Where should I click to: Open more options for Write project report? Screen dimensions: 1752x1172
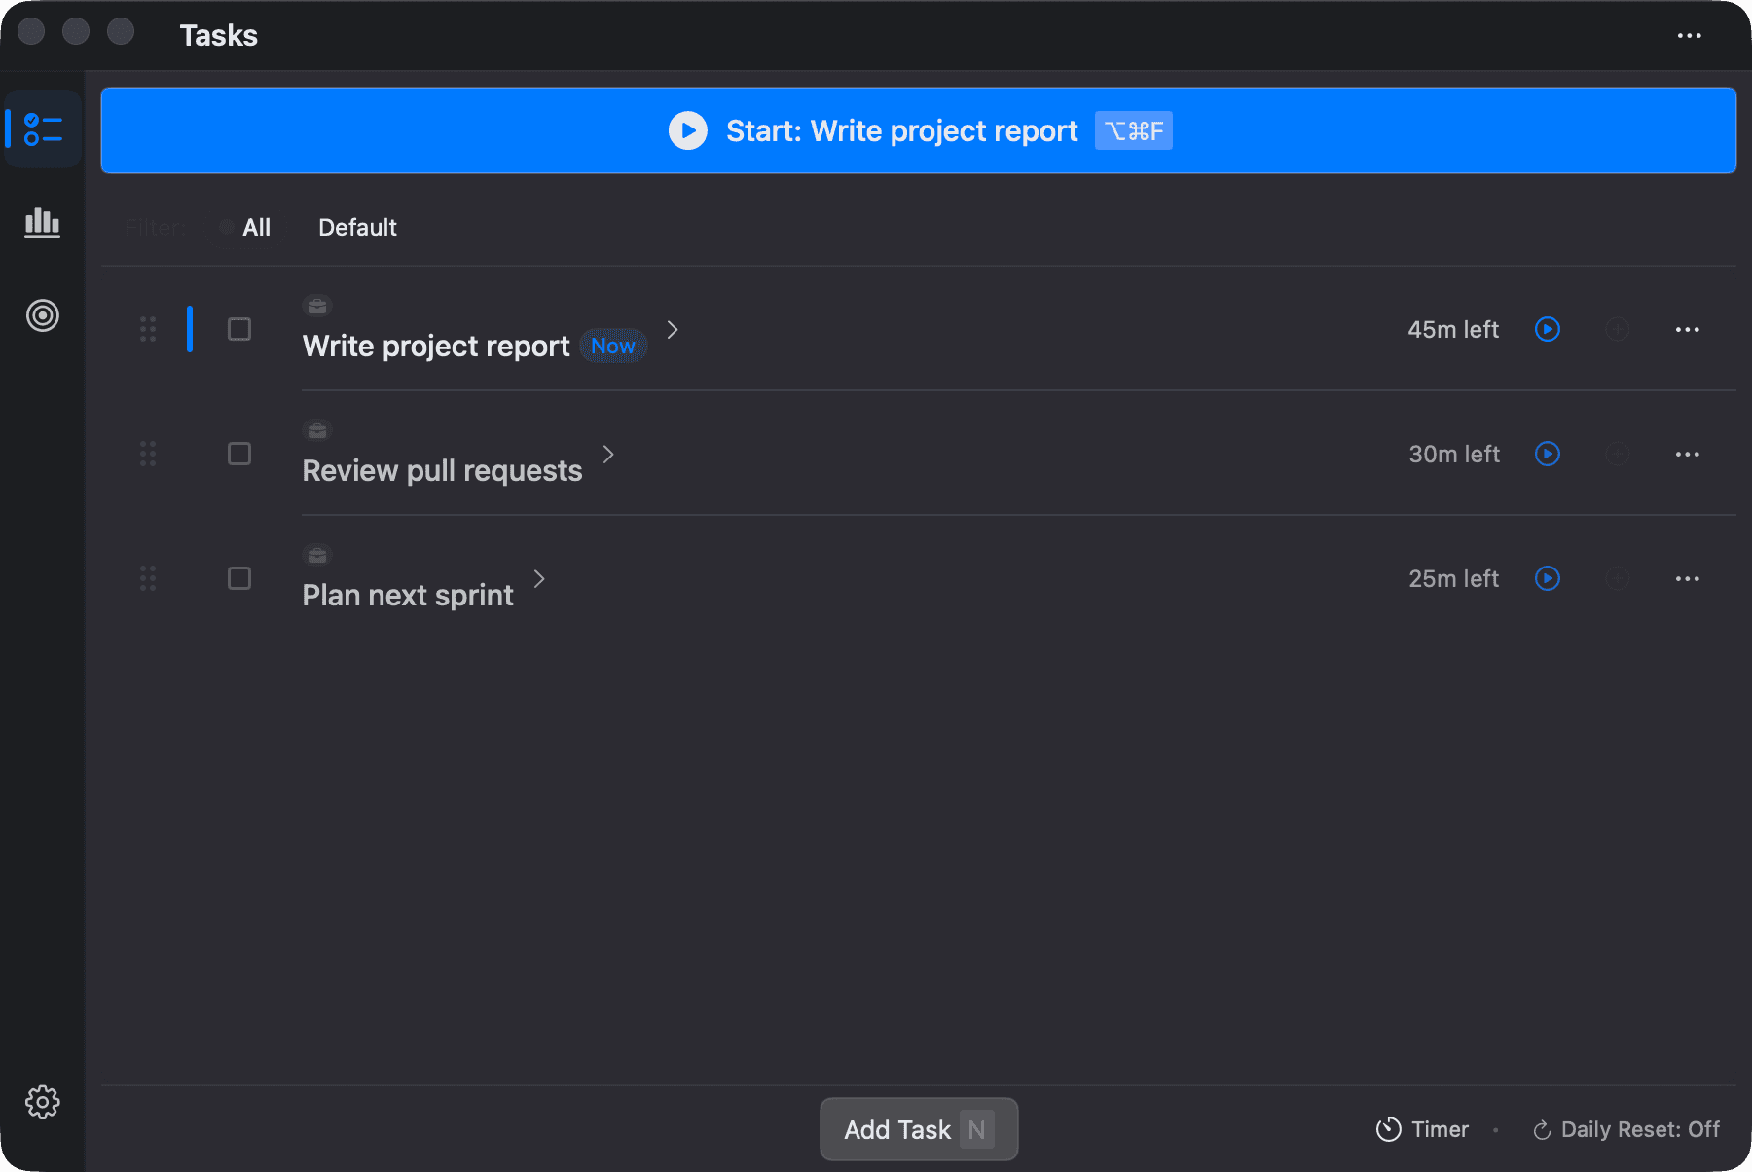(1688, 329)
